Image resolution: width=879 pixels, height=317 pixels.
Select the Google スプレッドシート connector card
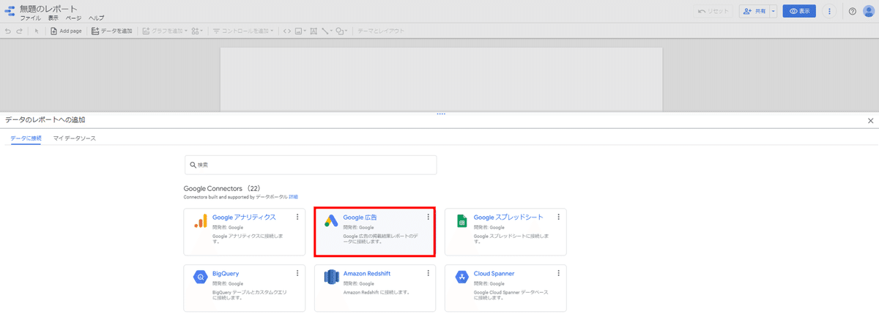tap(505, 231)
